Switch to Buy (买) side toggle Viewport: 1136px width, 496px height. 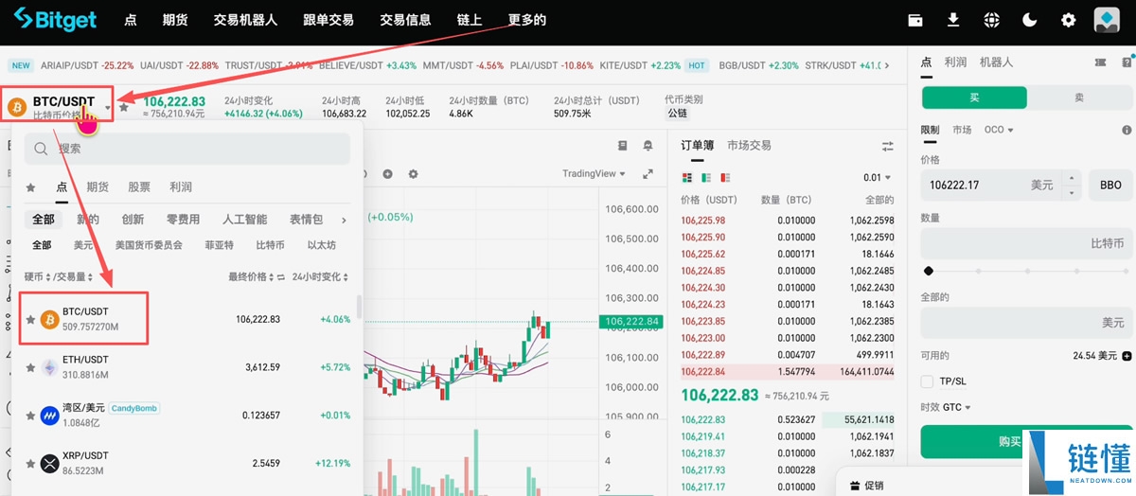click(974, 97)
